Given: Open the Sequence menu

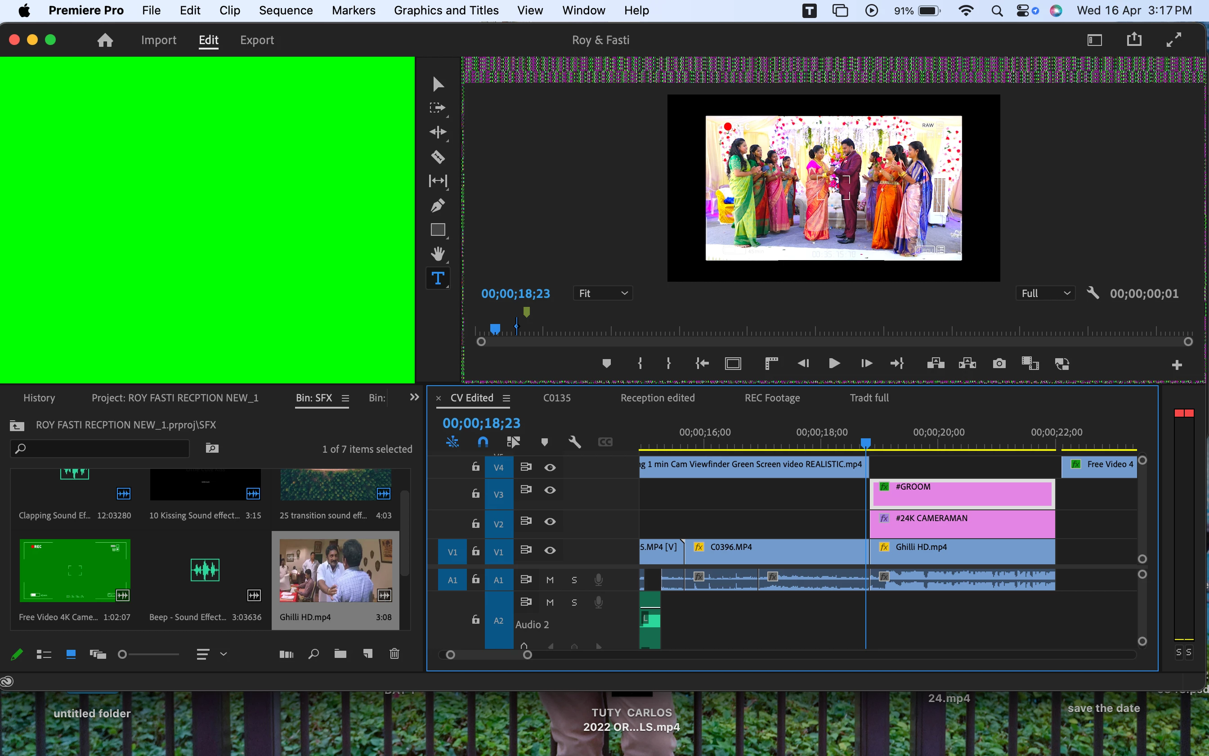Looking at the screenshot, I should click(x=285, y=10).
